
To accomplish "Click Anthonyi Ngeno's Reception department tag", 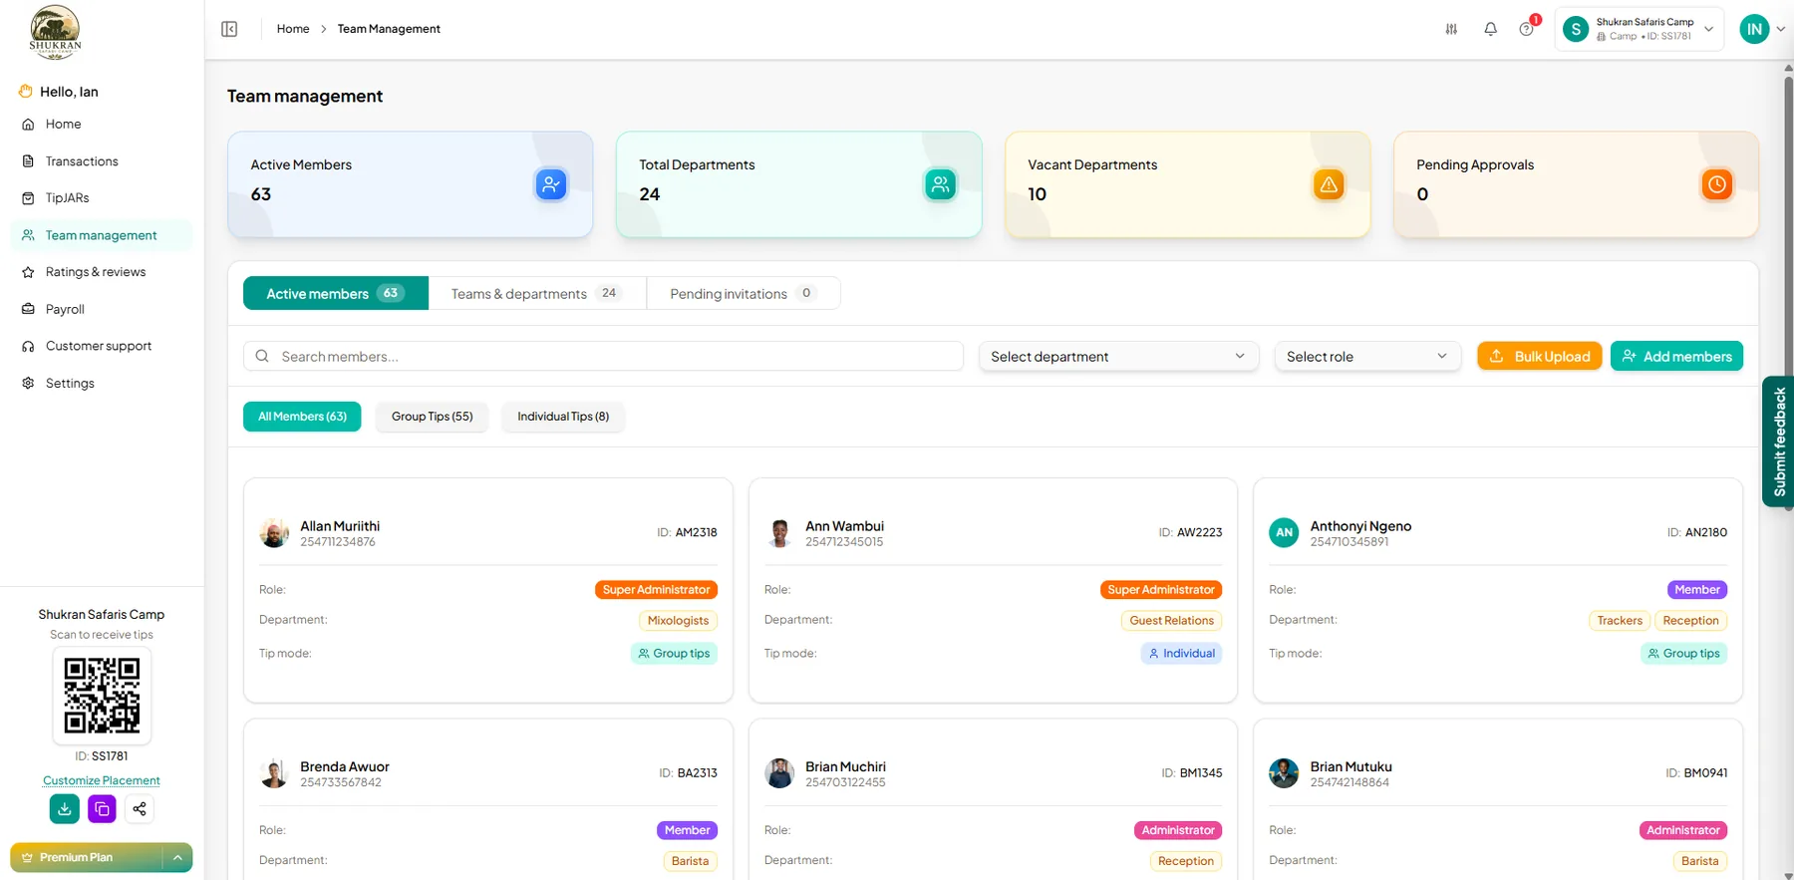I will [1690, 620].
